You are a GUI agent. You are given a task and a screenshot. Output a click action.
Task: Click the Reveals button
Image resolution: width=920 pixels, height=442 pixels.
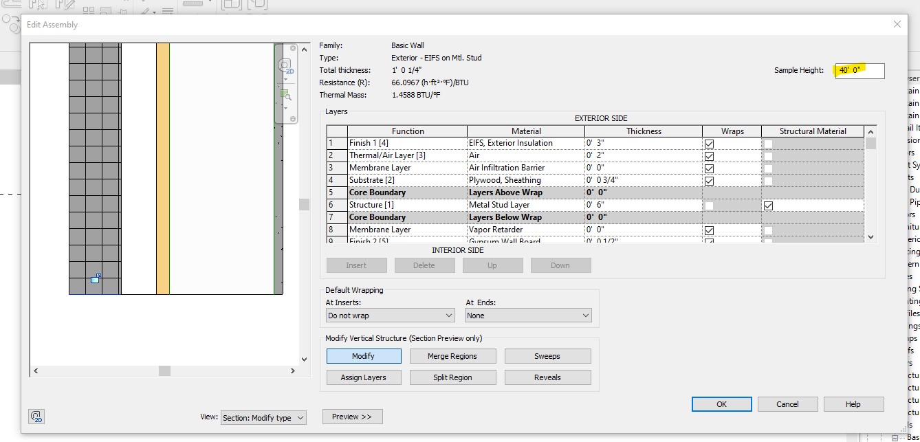point(547,377)
